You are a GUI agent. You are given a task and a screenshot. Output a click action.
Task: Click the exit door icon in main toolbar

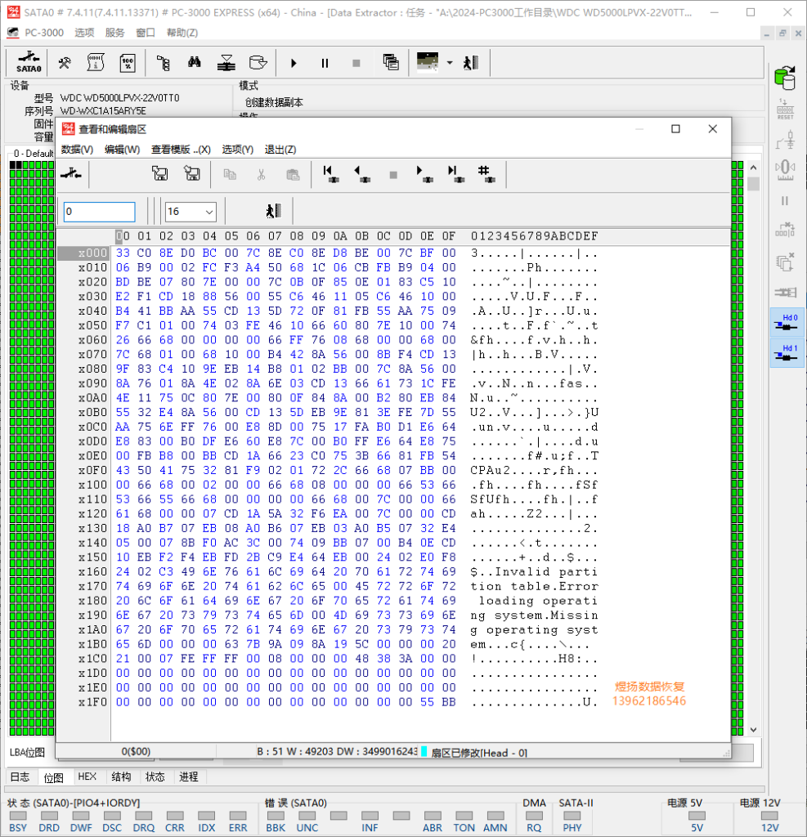point(471,62)
